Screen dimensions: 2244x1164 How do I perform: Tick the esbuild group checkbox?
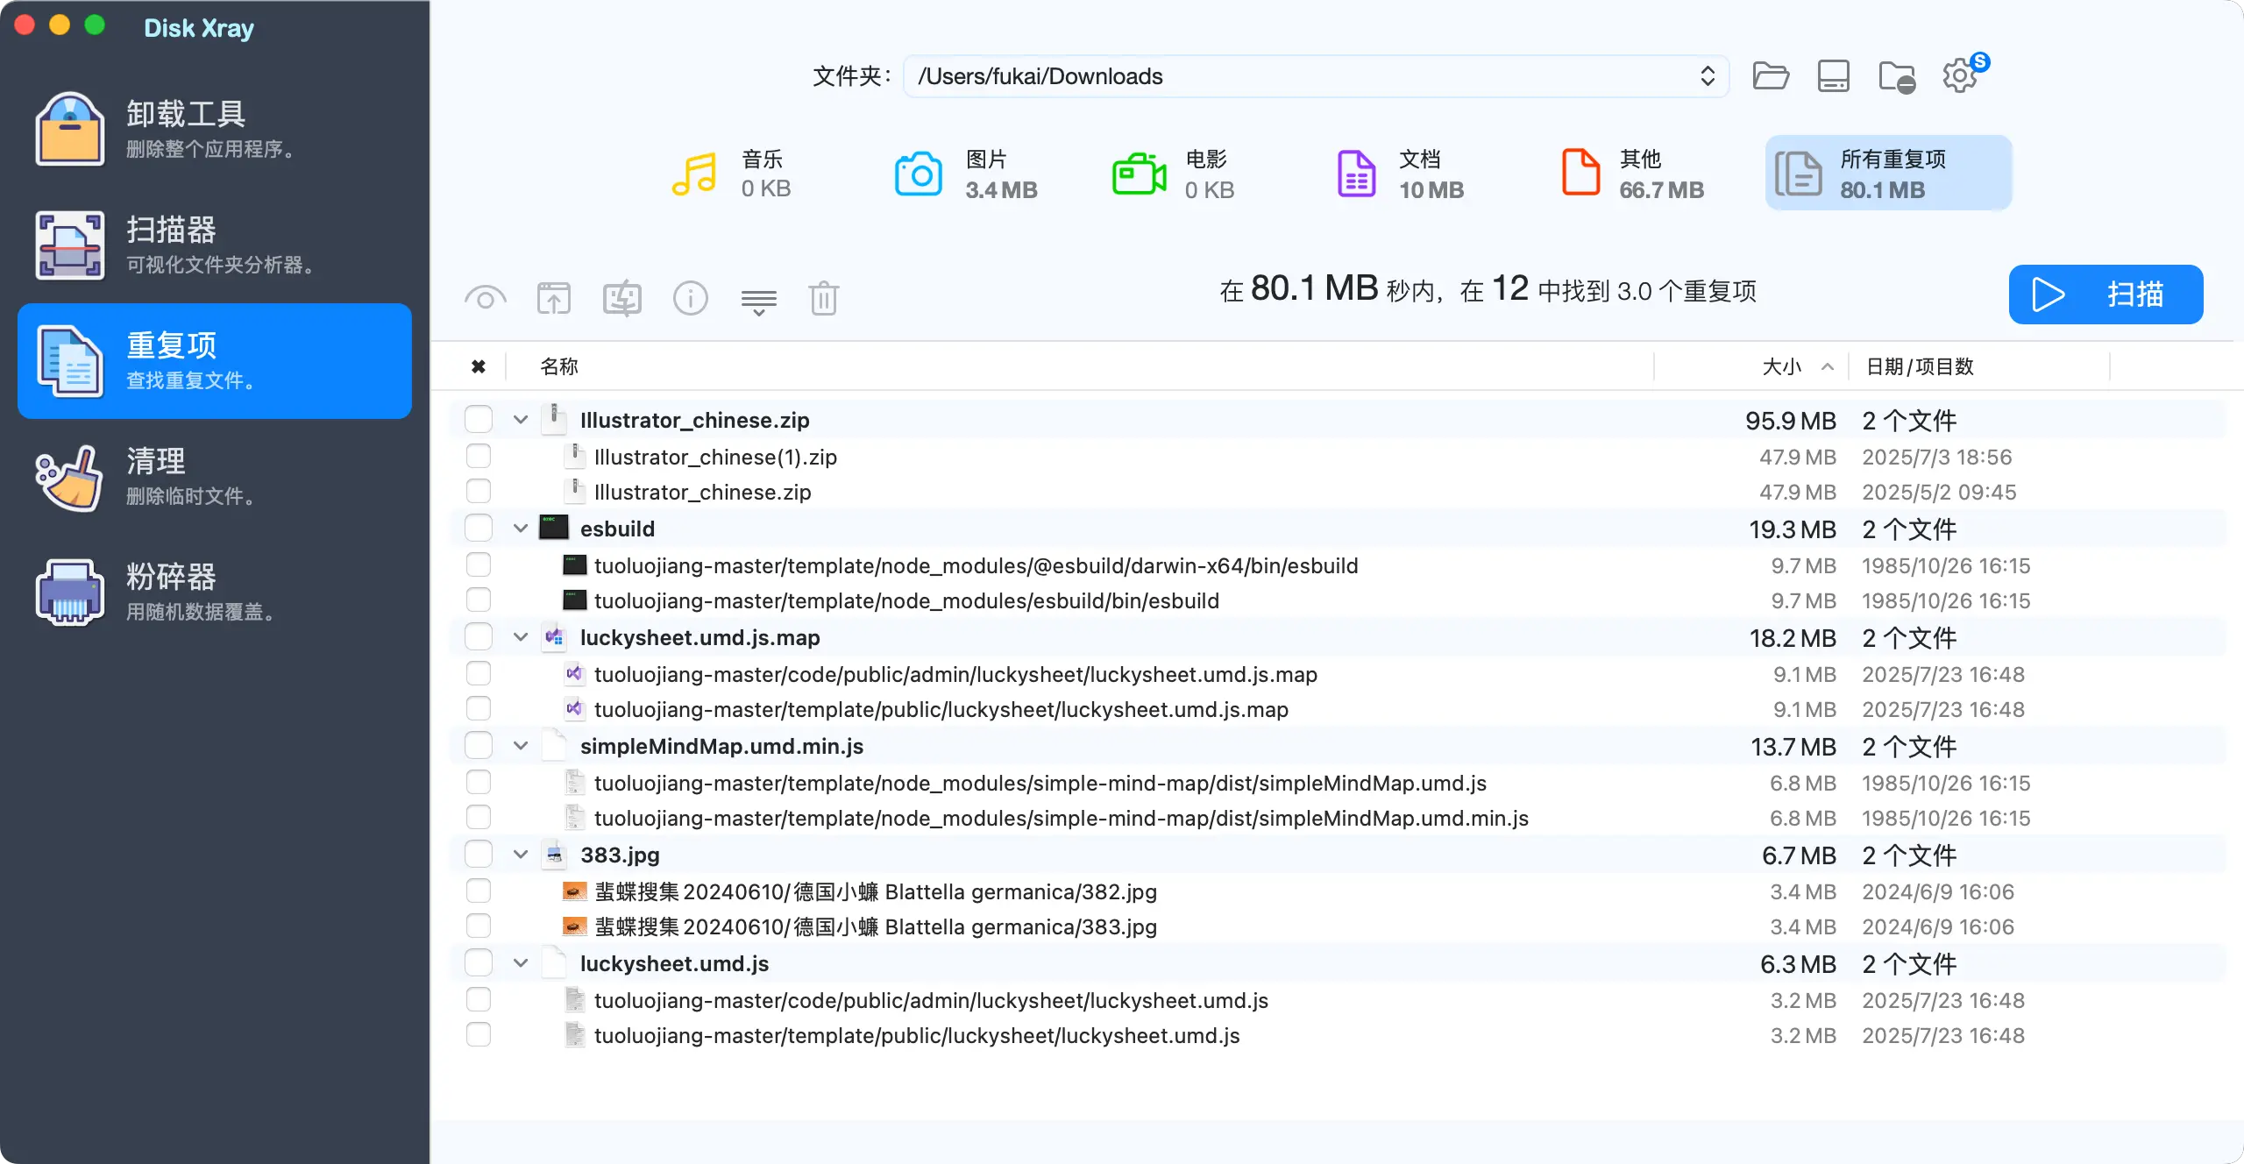click(479, 529)
